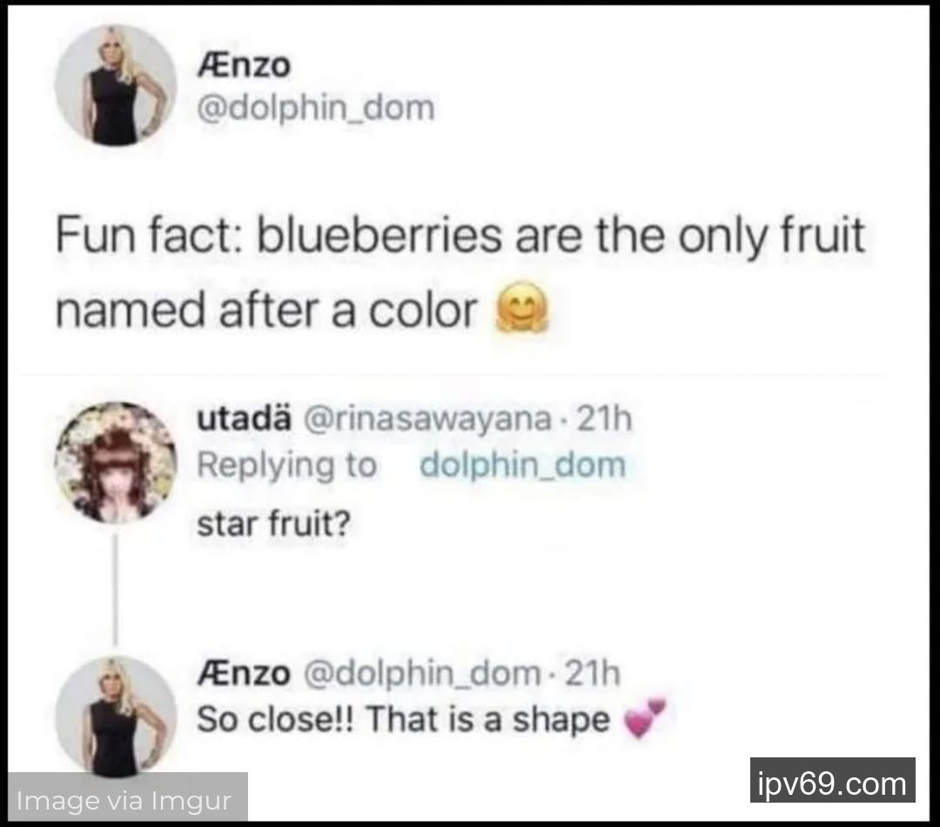
Task: Click the 21h timestamp on utadä's reply
Action: (603, 420)
